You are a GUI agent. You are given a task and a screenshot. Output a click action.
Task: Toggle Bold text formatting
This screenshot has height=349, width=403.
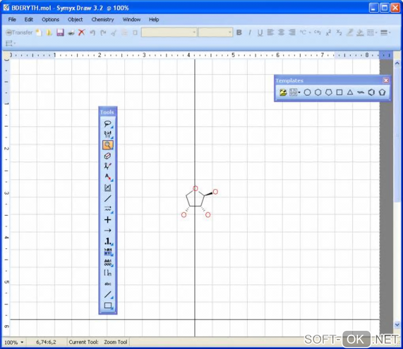(239, 32)
